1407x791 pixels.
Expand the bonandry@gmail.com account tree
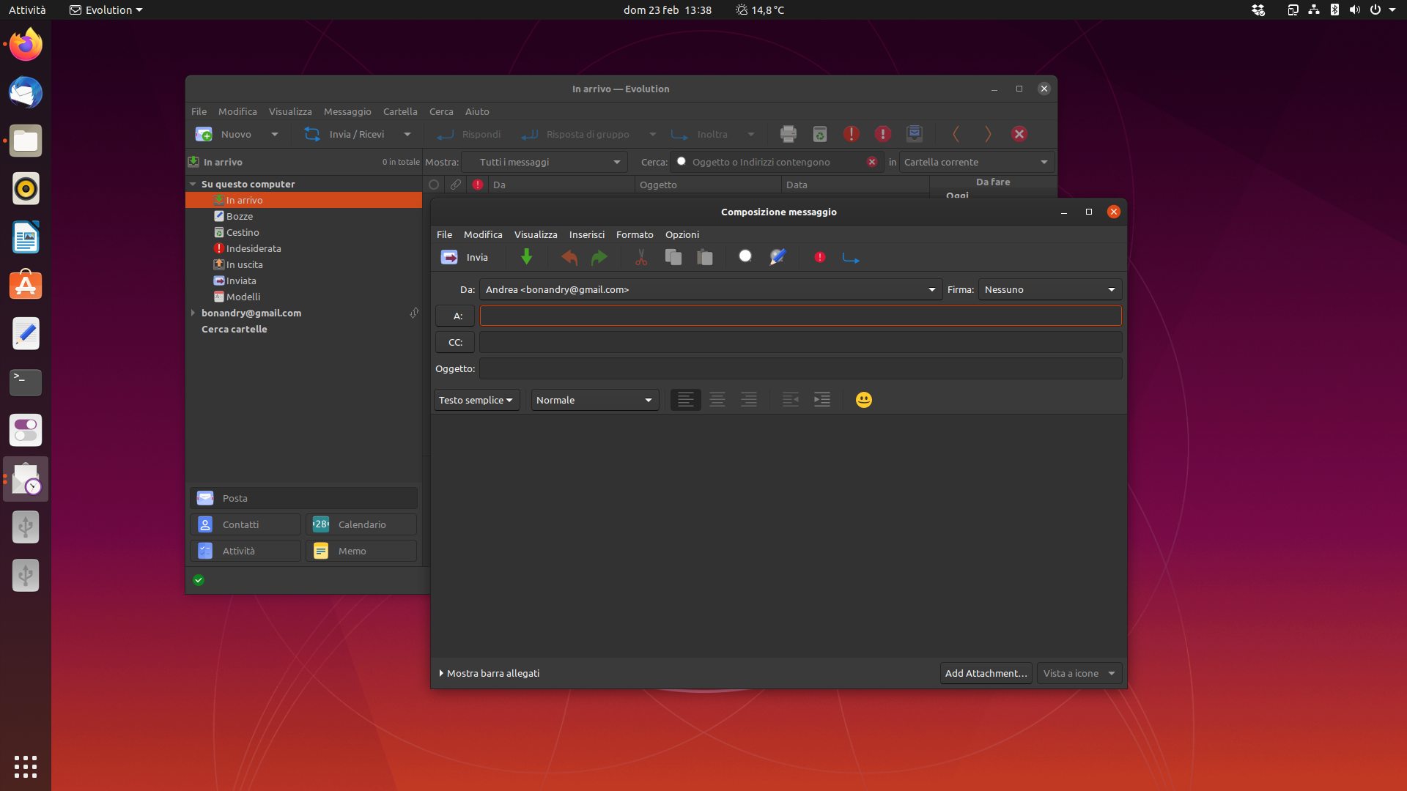click(193, 313)
